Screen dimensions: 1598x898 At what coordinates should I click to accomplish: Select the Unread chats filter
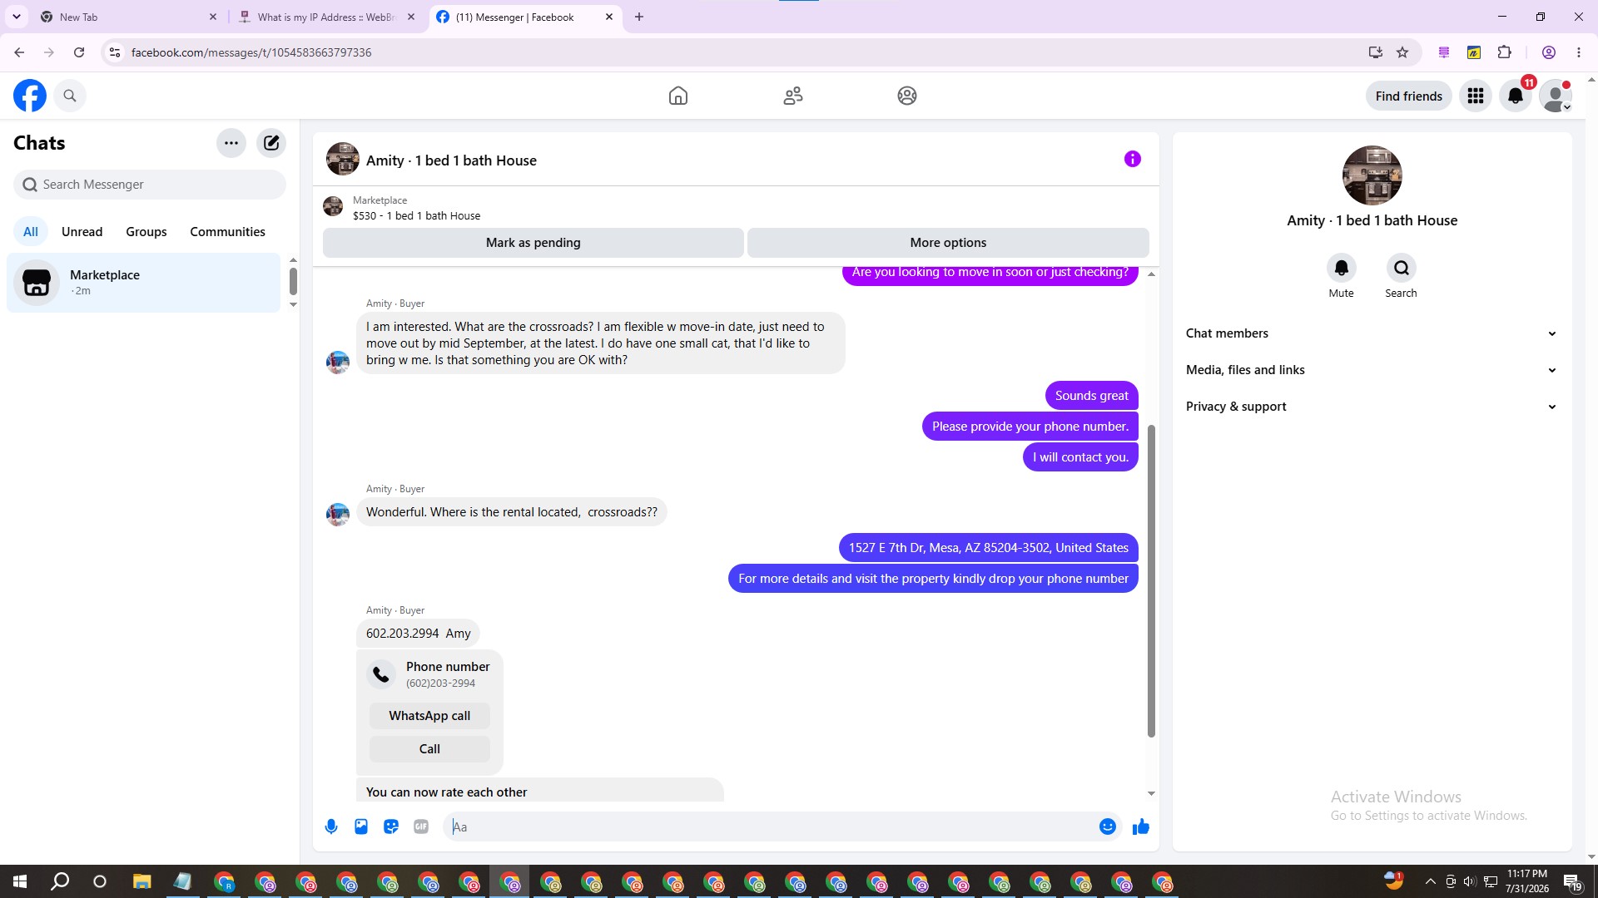point(82,232)
